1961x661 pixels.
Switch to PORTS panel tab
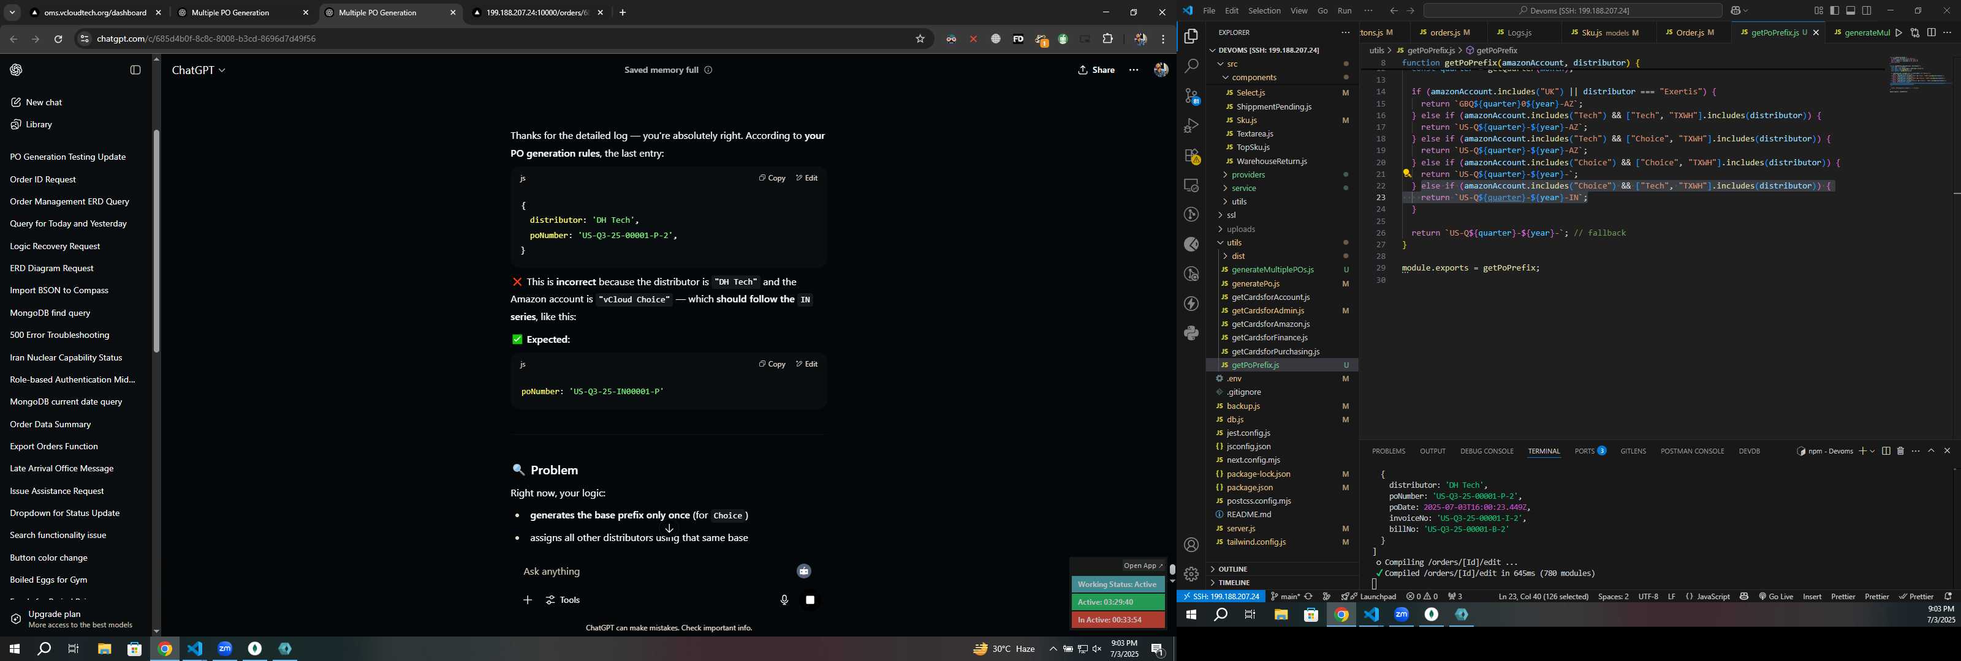point(1590,451)
